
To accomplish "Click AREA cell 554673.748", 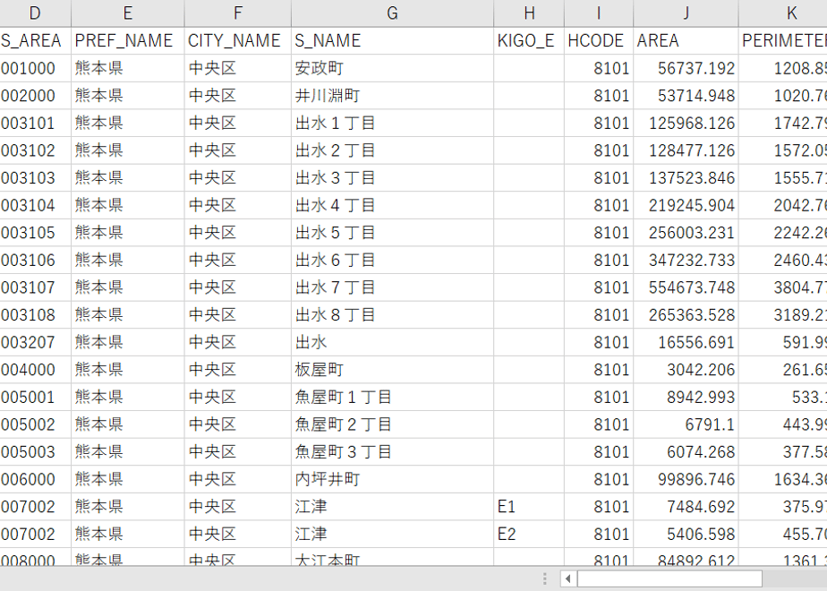I will click(x=686, y=287).
